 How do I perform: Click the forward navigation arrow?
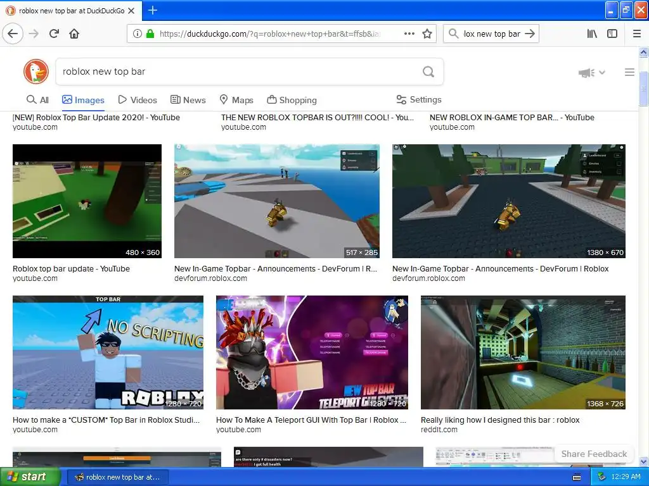pos(34,34)
